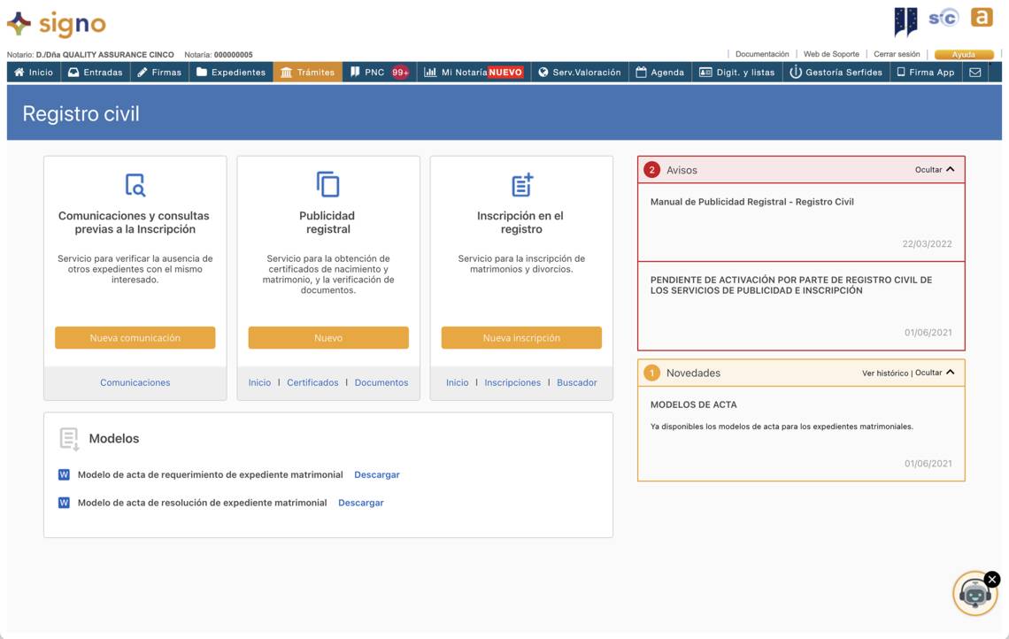Viewport: 1009px width, 639px height.
Task: Open PNC menu with 99+ badge
Action: 379,73
